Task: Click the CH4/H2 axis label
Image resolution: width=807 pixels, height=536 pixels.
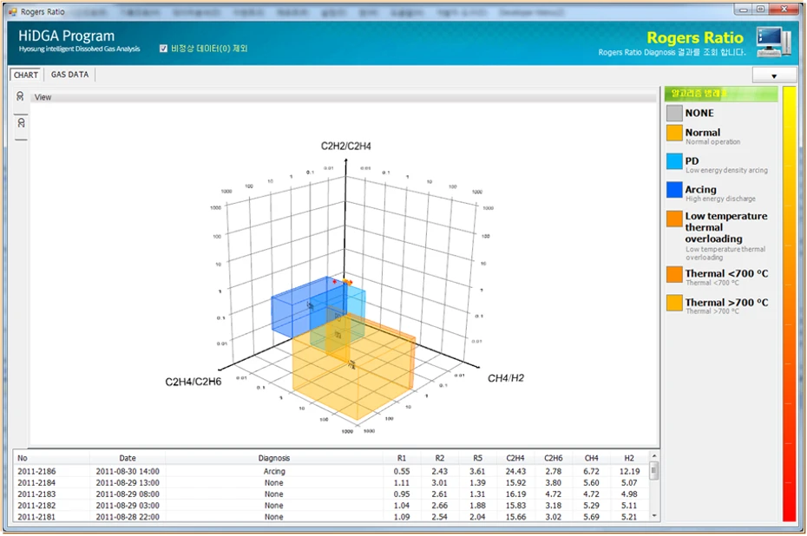Action: [506, 378]
